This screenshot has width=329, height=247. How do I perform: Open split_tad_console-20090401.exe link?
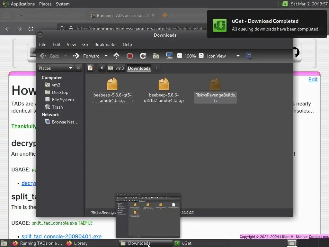(61, 236)
